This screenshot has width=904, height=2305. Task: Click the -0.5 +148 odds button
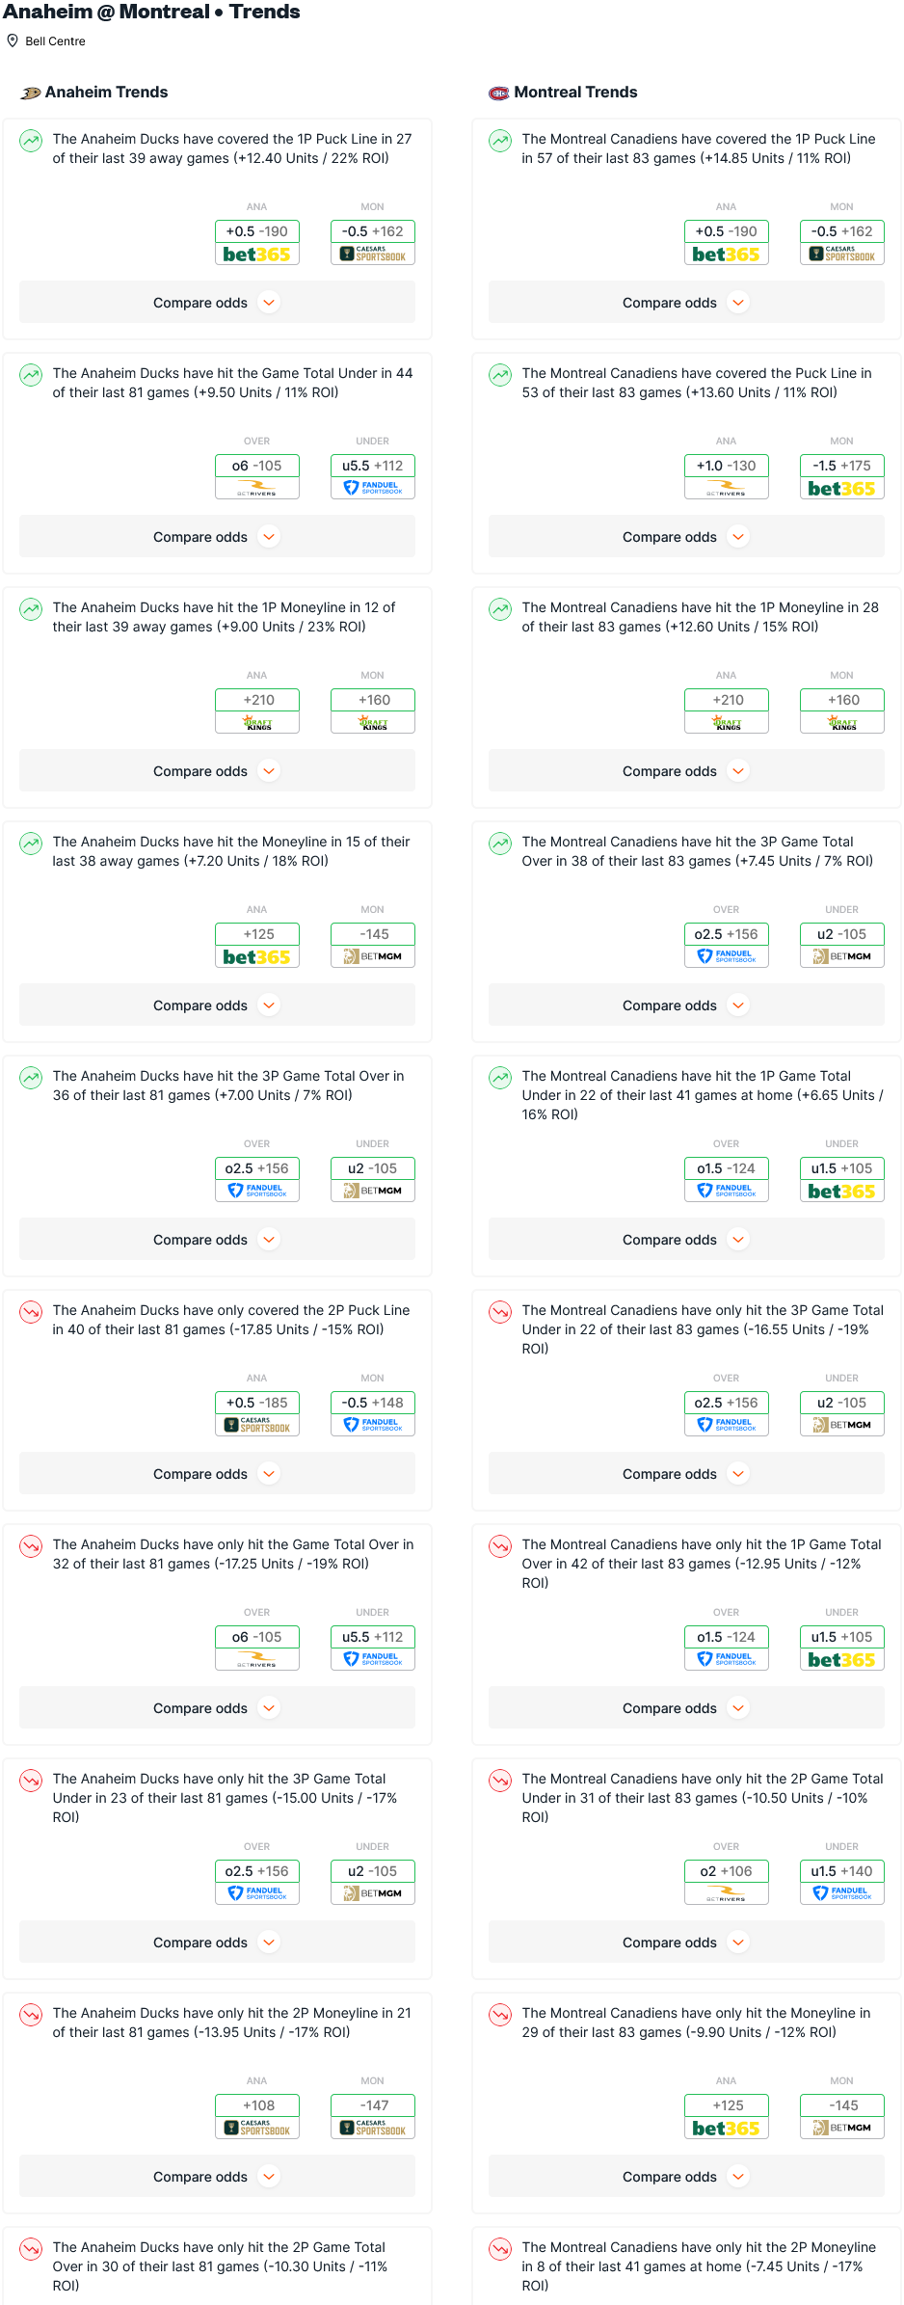372,1403
